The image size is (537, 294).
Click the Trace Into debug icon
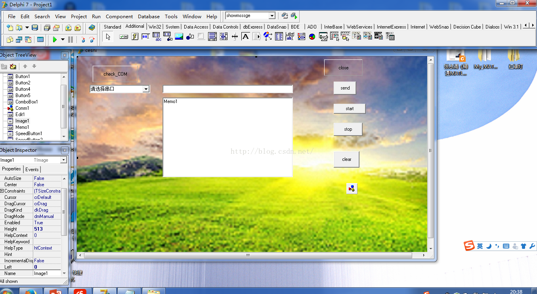(x=83, y=40)
